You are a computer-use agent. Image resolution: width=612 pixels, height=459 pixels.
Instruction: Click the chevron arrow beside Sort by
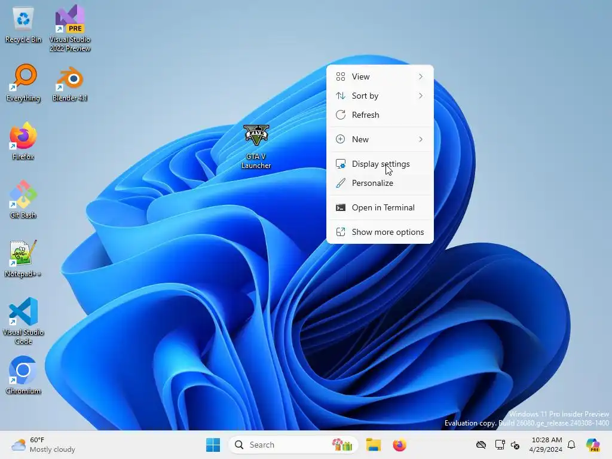tap(420, 96)
